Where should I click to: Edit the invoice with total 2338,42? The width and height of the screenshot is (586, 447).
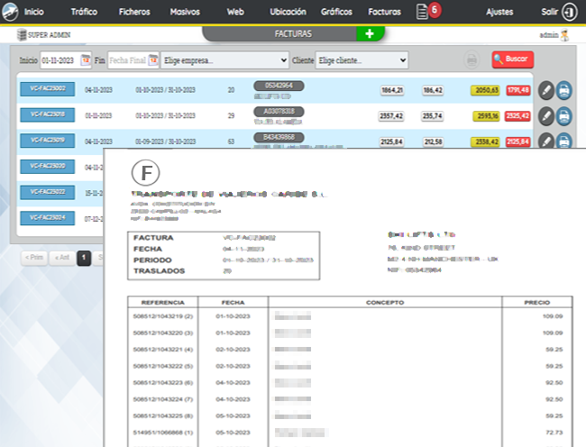tap(546, 141)
